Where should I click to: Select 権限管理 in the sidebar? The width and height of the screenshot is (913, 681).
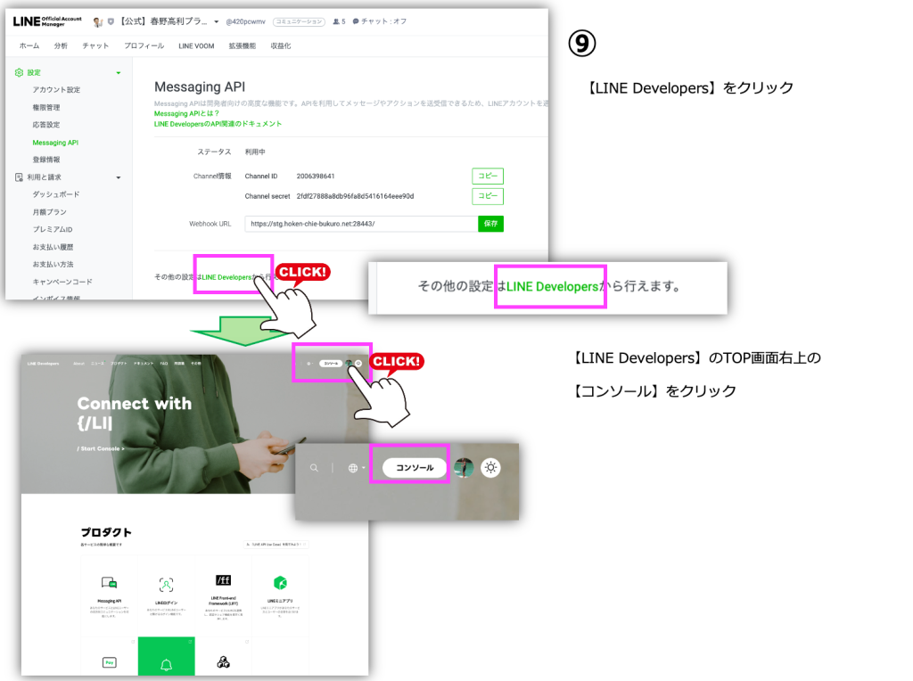tap(46, 107)
